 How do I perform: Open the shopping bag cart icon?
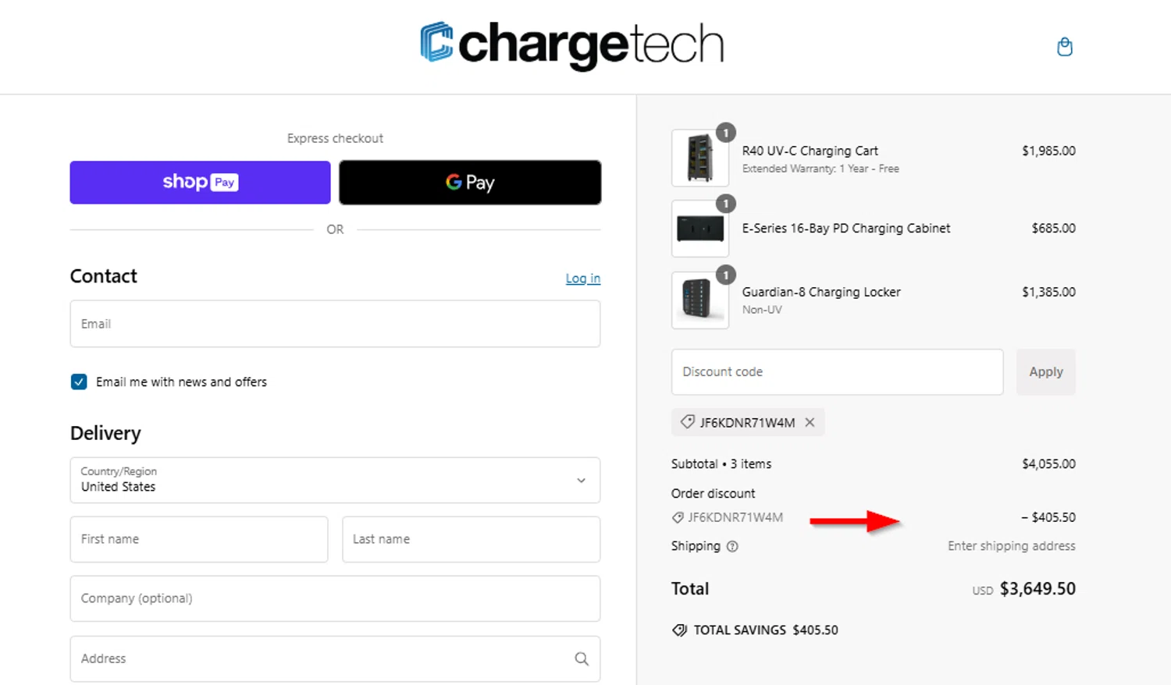(x=1064, y=47)
